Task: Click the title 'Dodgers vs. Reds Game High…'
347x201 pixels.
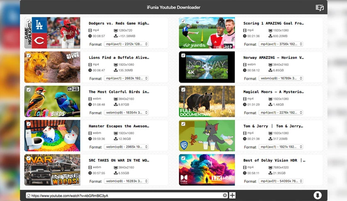Action: click(x=119, y=23)
